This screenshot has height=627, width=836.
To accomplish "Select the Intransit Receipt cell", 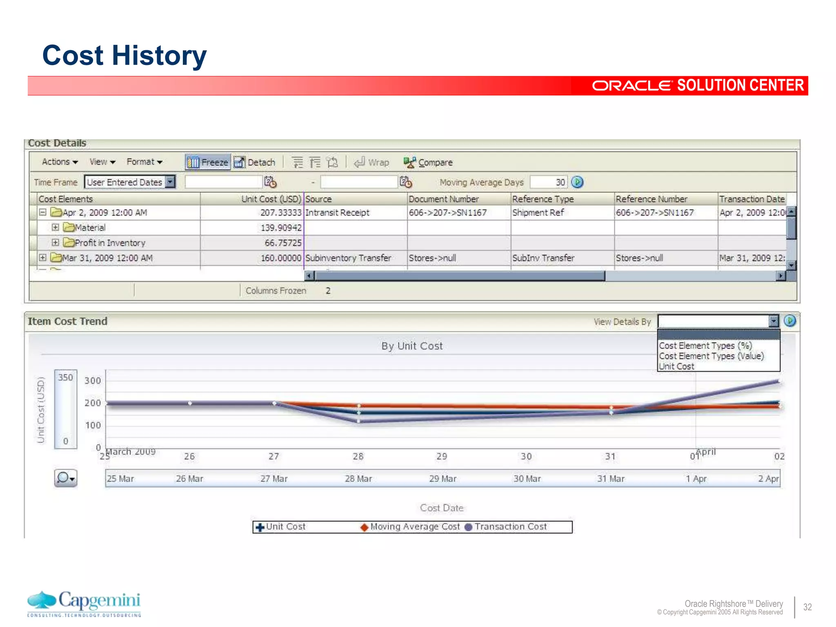I will point(356,213).
